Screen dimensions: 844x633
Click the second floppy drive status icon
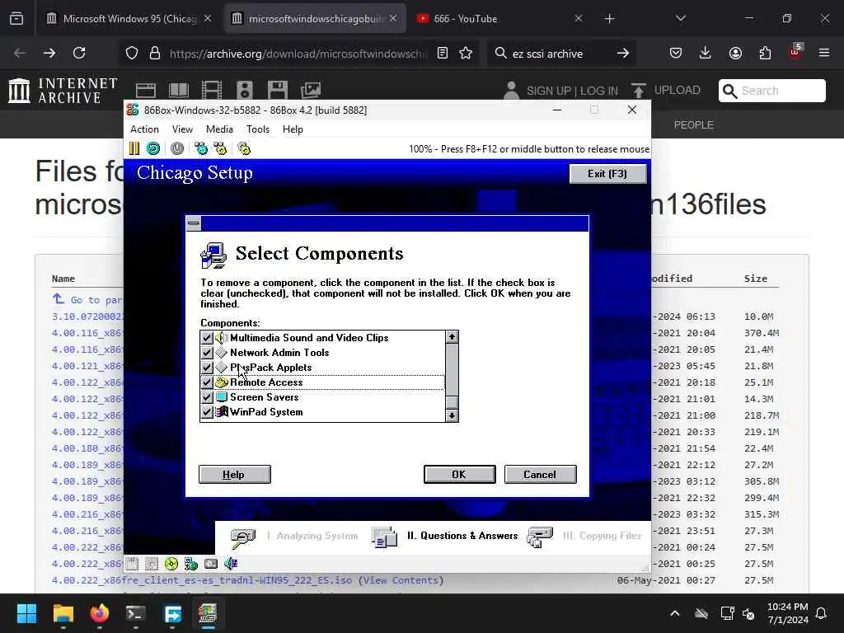[152, 564]
